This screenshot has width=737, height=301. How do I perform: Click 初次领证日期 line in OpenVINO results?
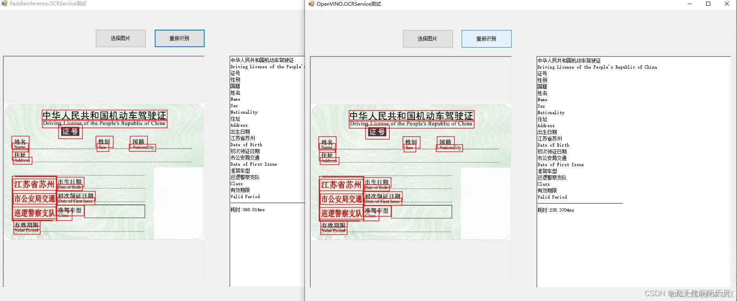(552, 152)
